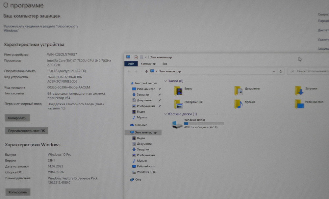Open the address bar dropdown arrow
The width and height of the screenshot is (329, 199).
[273, 71]
